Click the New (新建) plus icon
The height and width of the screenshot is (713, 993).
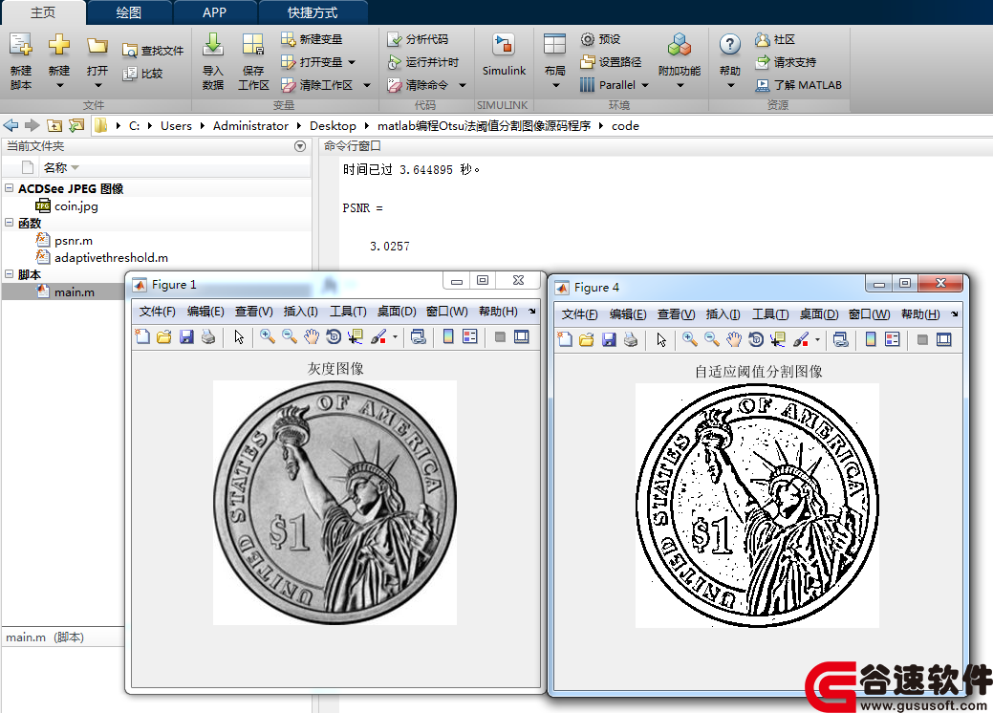click(59, 45)
